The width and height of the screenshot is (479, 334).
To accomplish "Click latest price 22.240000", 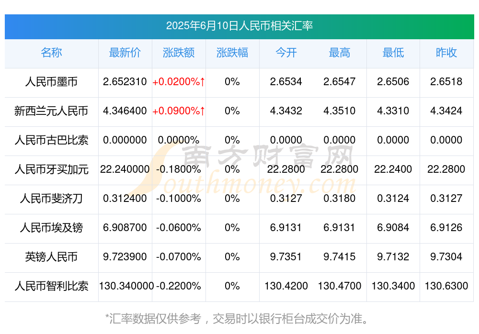I will pyautogui.click(x=125, y=169).
